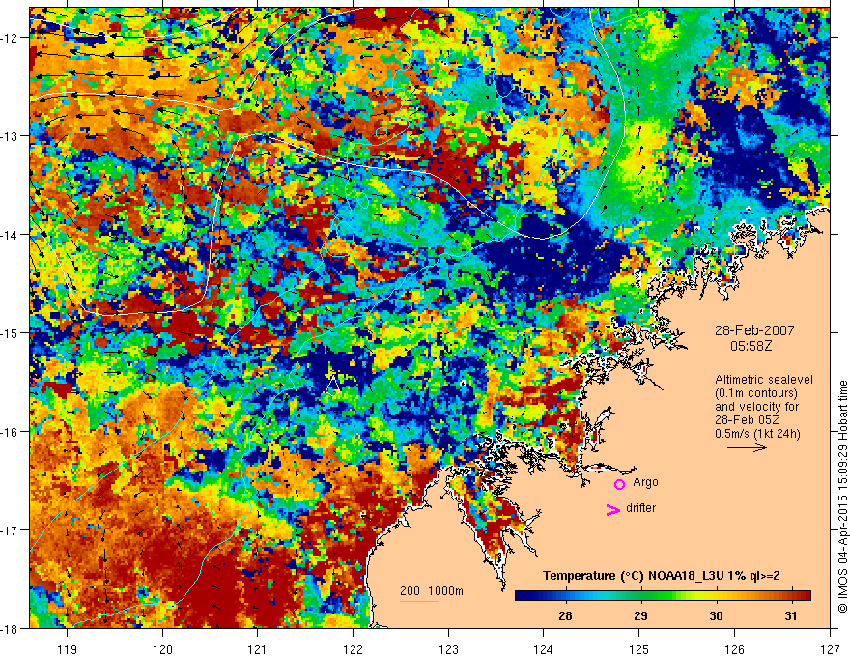Click the date text 28-Feb-2007
The image size is (850, 657).
[x=754, y=330]
